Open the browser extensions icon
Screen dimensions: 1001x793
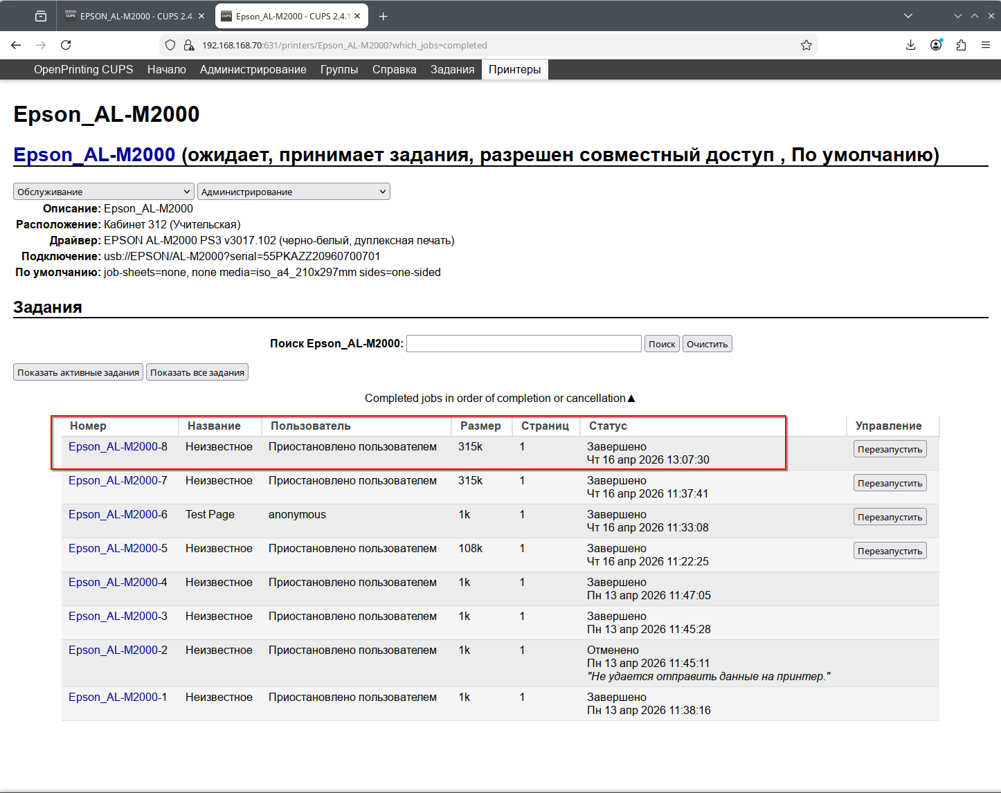(961, 45)
